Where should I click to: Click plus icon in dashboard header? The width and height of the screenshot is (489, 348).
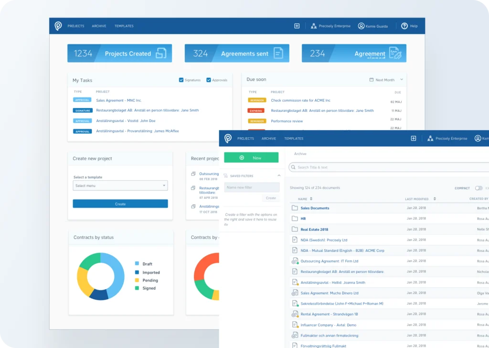tap(297, 26)
